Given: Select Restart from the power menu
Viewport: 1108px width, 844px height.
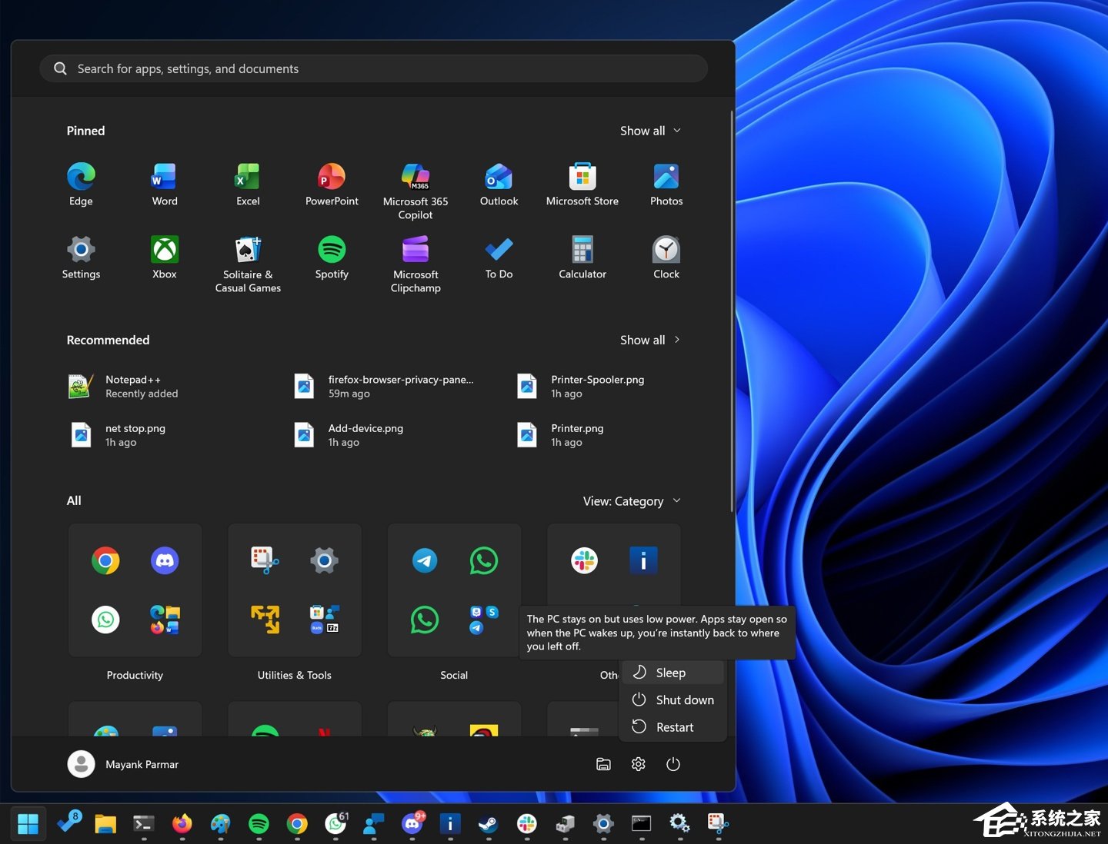Looking at the screenshot, I should pos(673,727).
